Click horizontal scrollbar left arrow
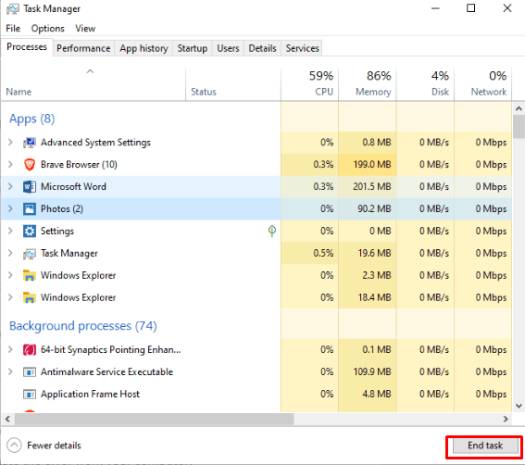The height and width of the screenshot is (465, 525). tap(7, 419)
